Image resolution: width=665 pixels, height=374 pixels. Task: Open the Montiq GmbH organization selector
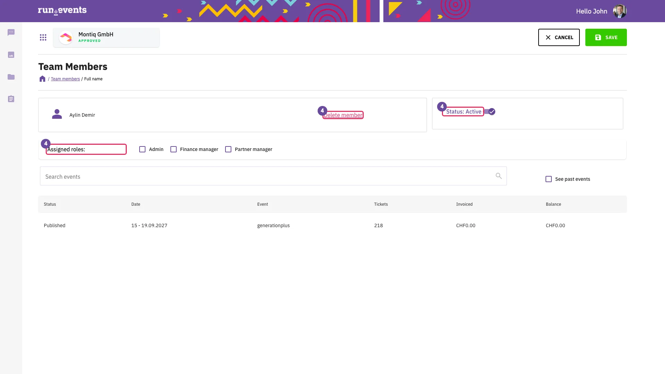point(106,37)
